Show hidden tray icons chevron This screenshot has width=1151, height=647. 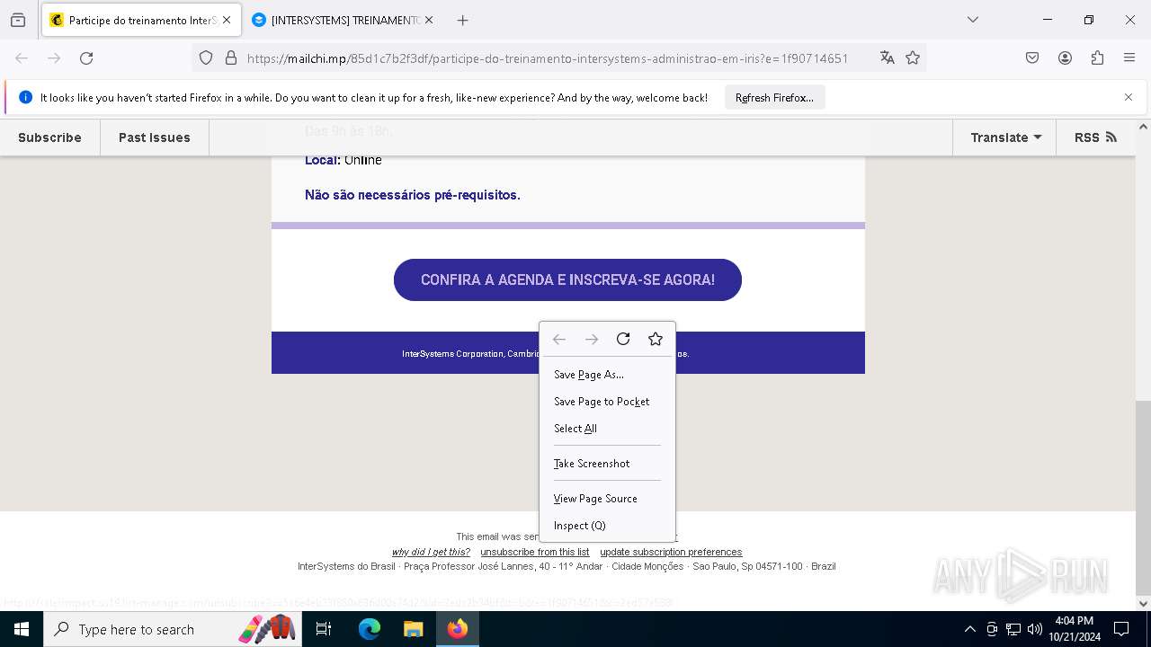(969, 629)
